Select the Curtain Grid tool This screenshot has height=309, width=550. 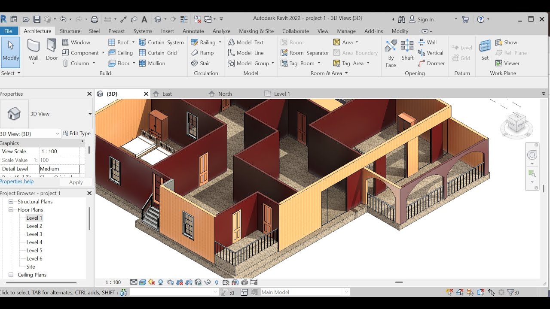point(158,53)
